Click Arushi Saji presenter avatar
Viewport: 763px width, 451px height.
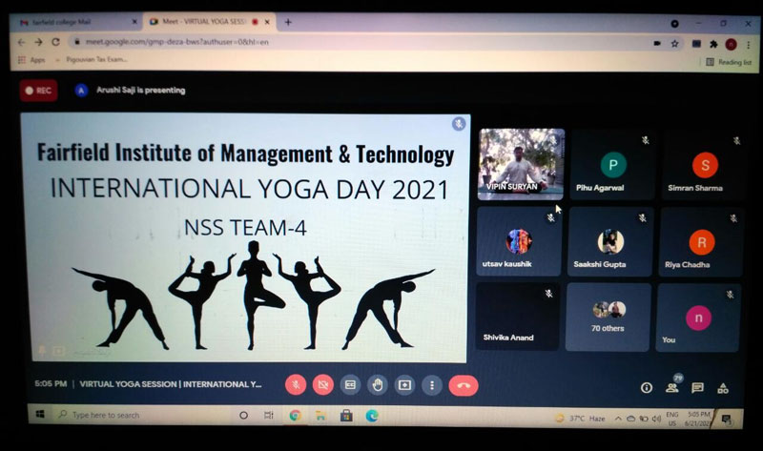(81, 91)
